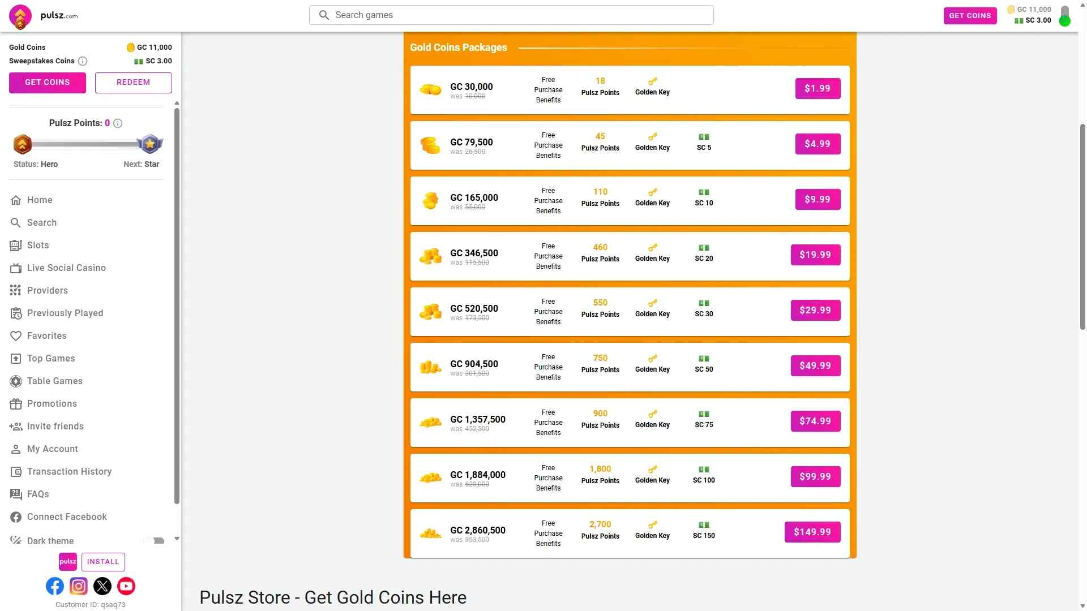This screenshot has height=611, width=1087.
Task: Open Search in sidebar menu
Action: [x=42, y=223]
